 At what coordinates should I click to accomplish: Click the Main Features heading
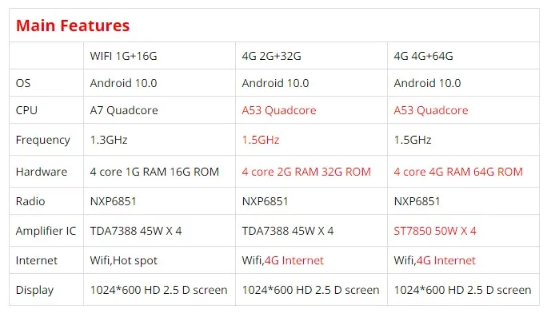73,26
